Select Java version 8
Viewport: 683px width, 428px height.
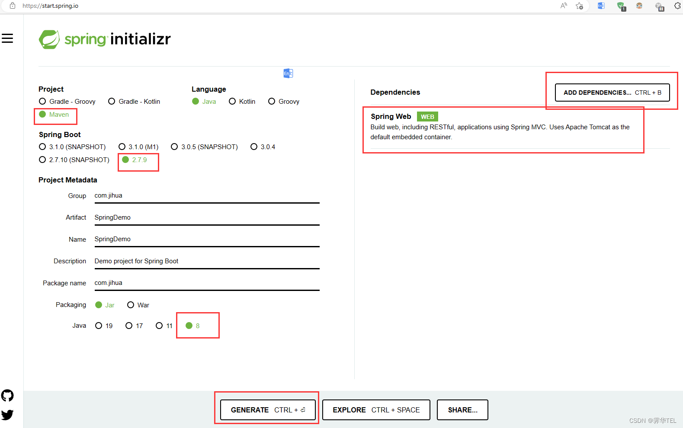193,326
